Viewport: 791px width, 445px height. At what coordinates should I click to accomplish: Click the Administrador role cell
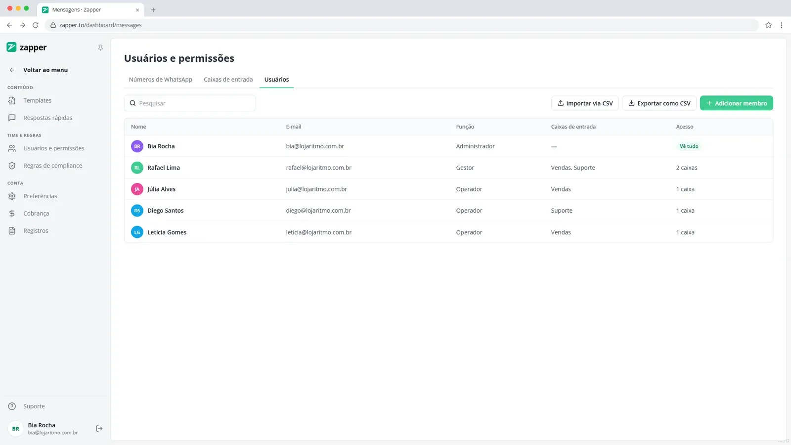tap(476, 146)
